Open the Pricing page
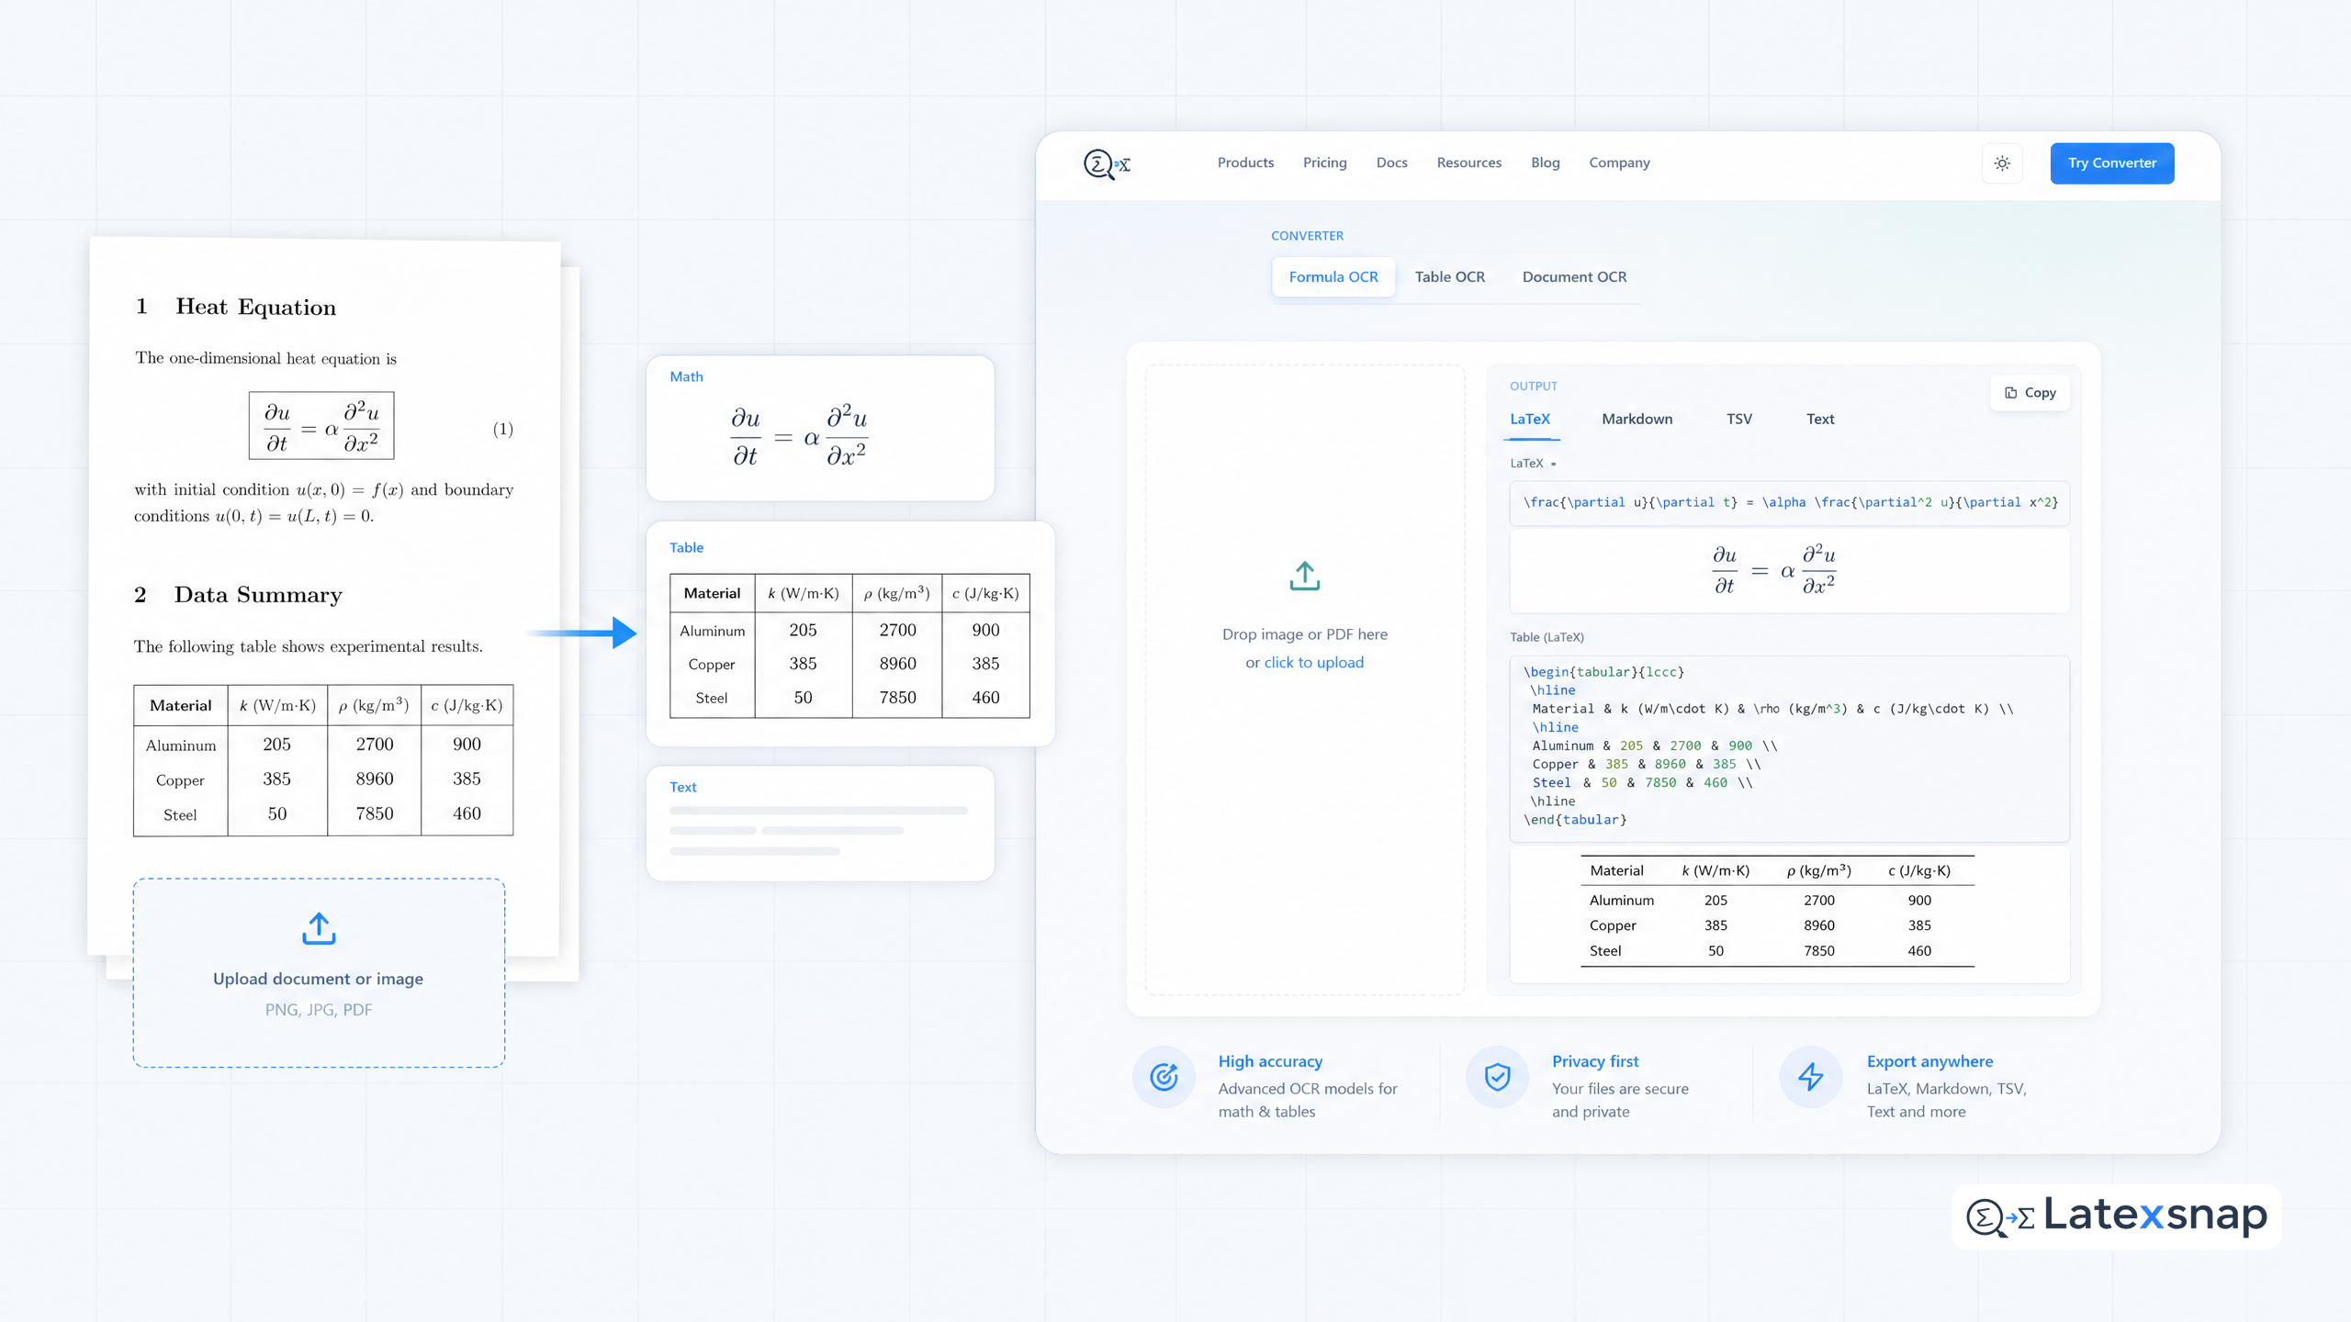Screen dimensions: 2351x1322 coord(1324,162)
